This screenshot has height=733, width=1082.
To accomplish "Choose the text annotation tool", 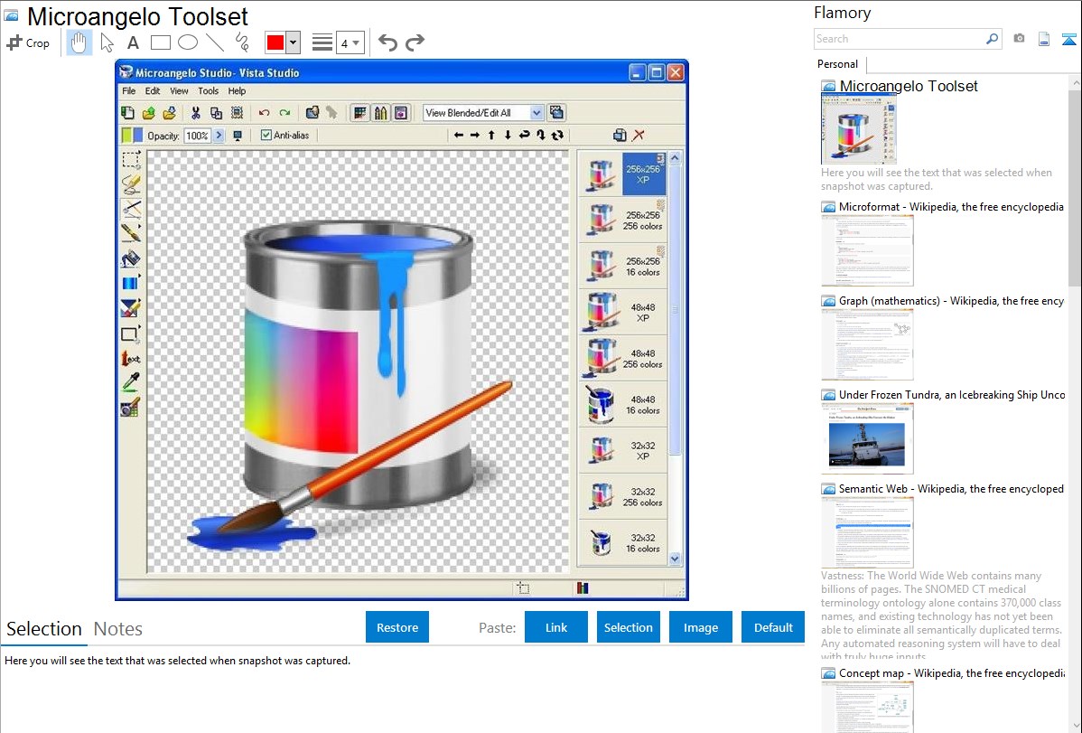I will tap(133, 42).
